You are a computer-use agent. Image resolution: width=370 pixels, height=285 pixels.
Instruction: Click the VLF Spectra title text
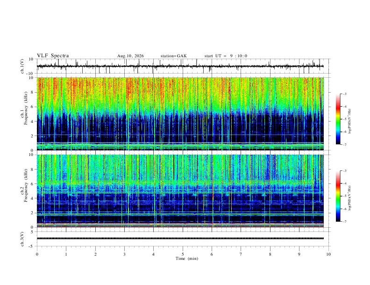pos(53,56)
